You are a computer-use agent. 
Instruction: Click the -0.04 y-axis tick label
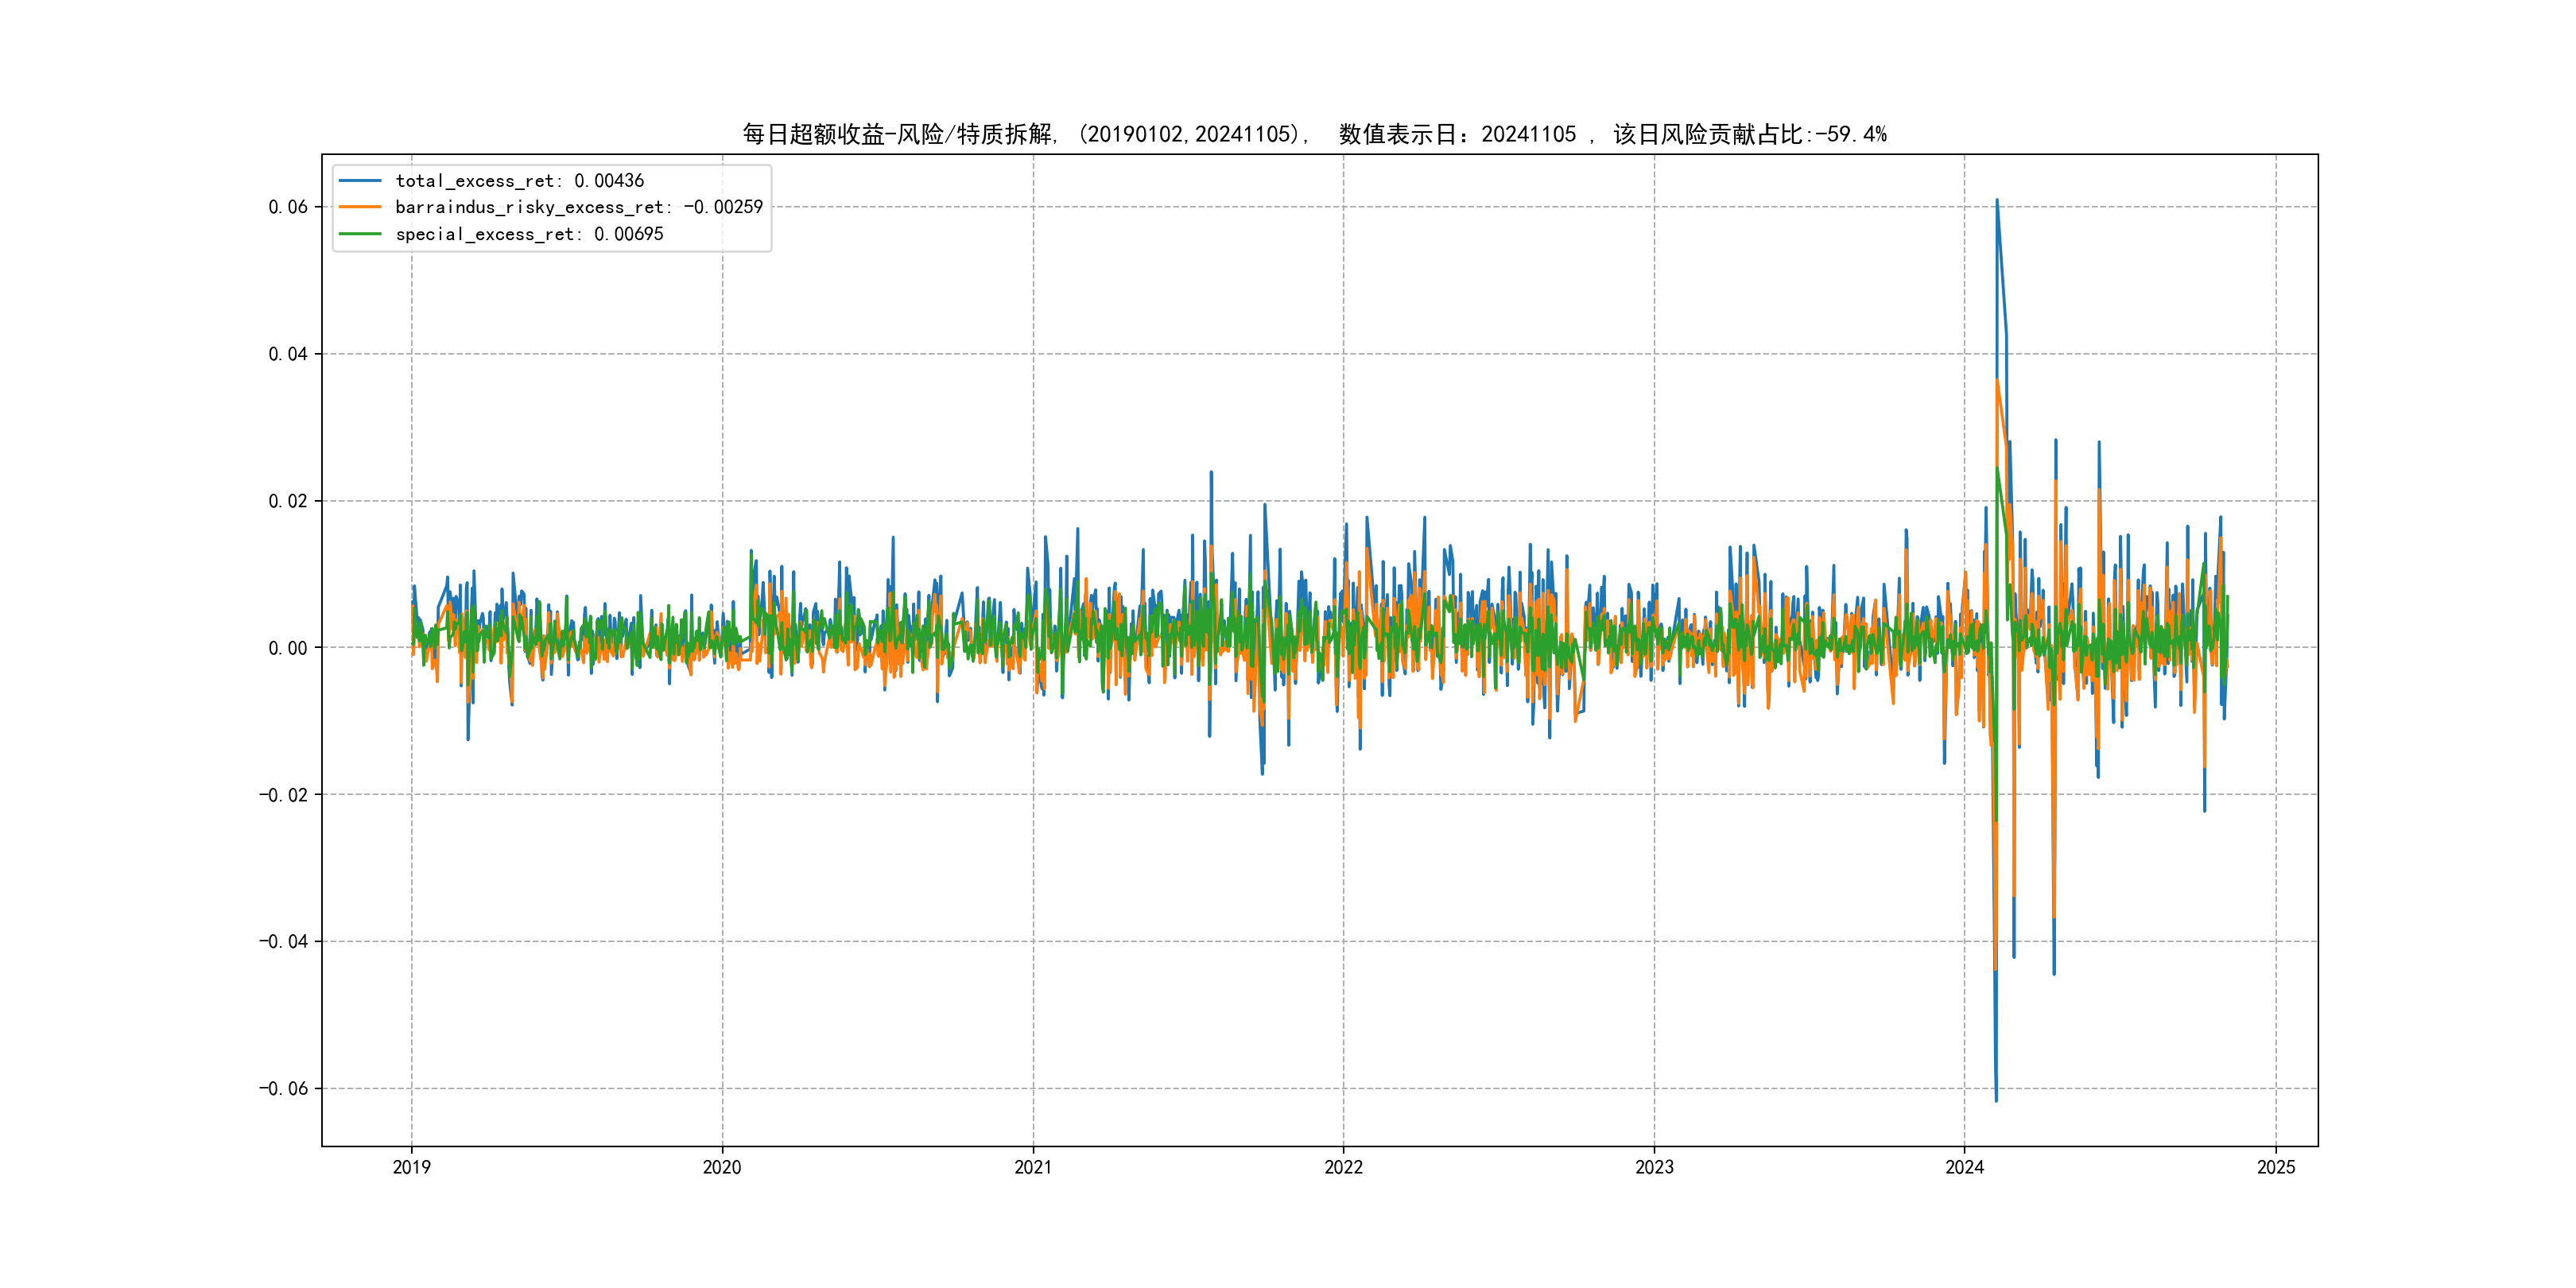point(283,942)
